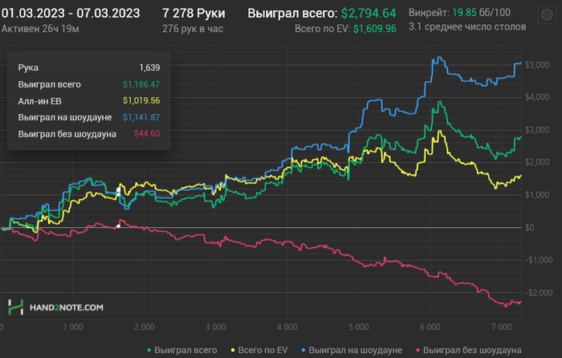
Task: Click tooltip All-in EV value $1,019.56
Action: coord(141,100)
